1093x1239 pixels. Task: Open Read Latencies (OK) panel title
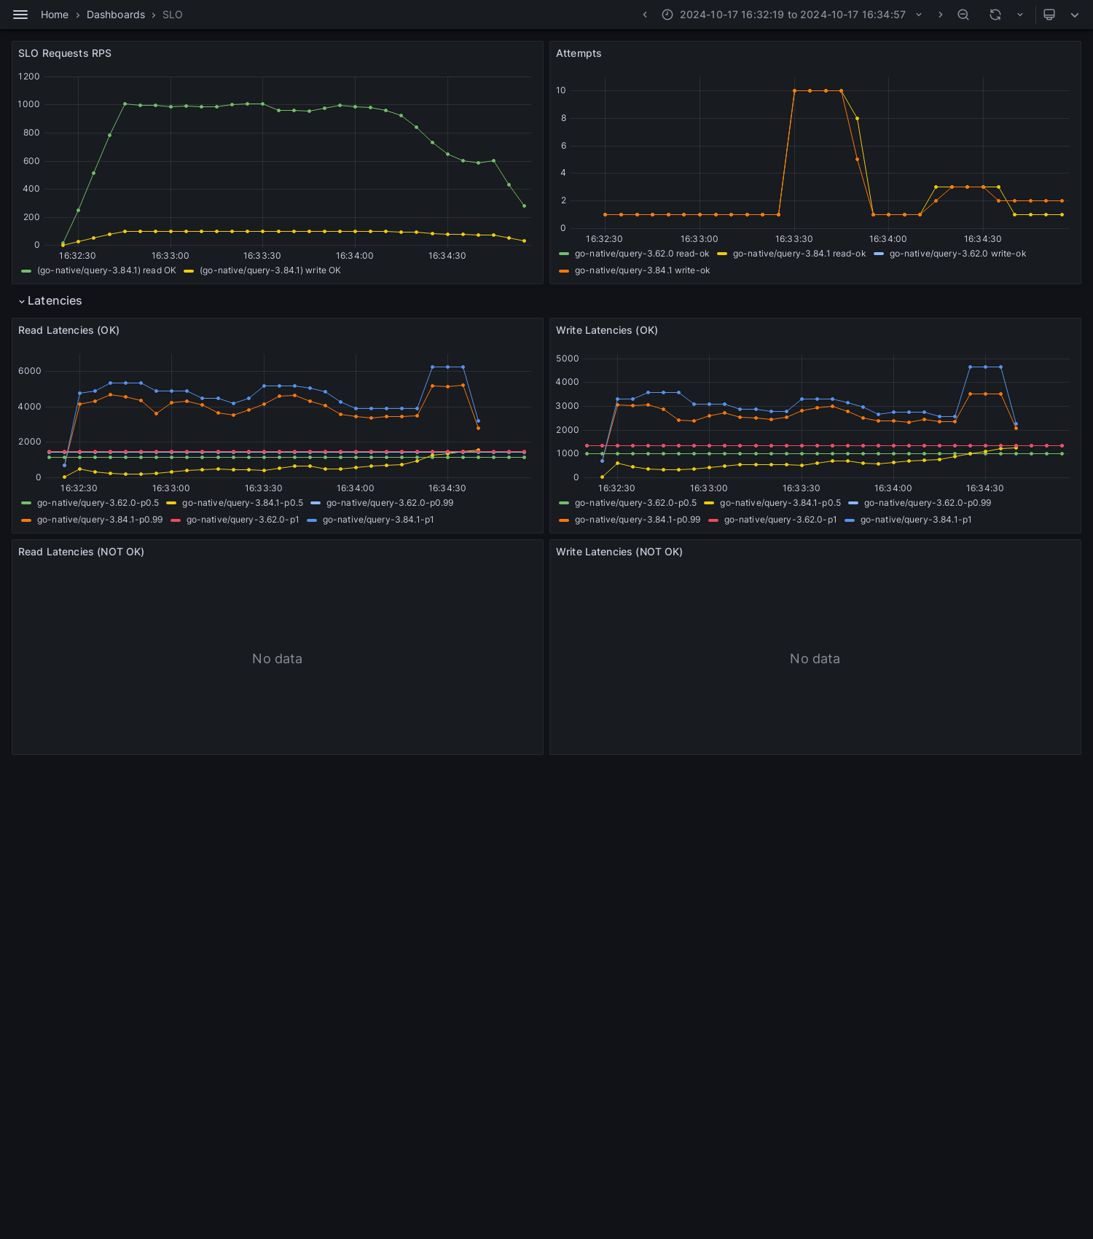(x=68, y=330)
